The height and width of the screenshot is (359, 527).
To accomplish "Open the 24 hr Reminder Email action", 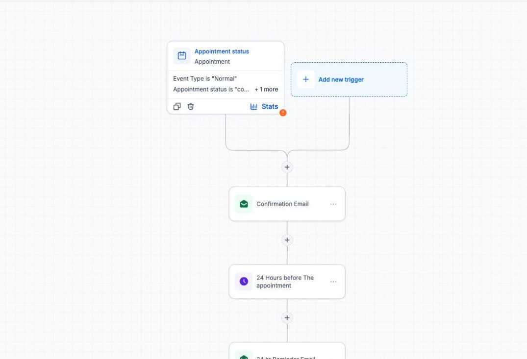I will coord(287,351).
